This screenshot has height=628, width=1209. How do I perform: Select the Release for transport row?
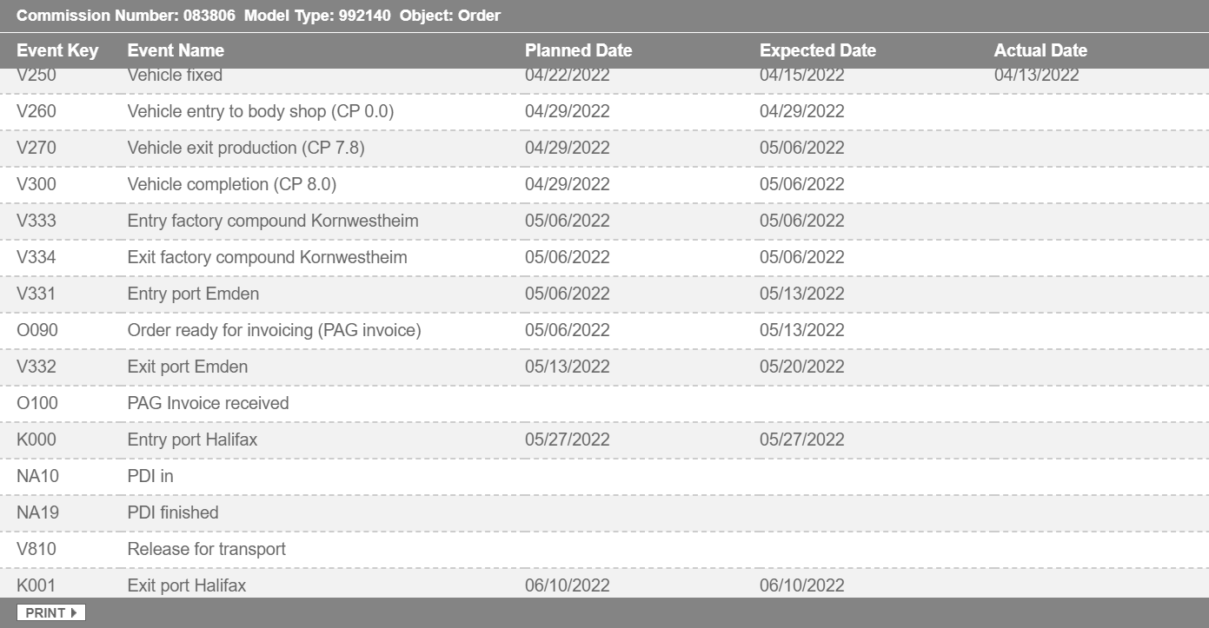pyautogui.click(x=206, y=549)
